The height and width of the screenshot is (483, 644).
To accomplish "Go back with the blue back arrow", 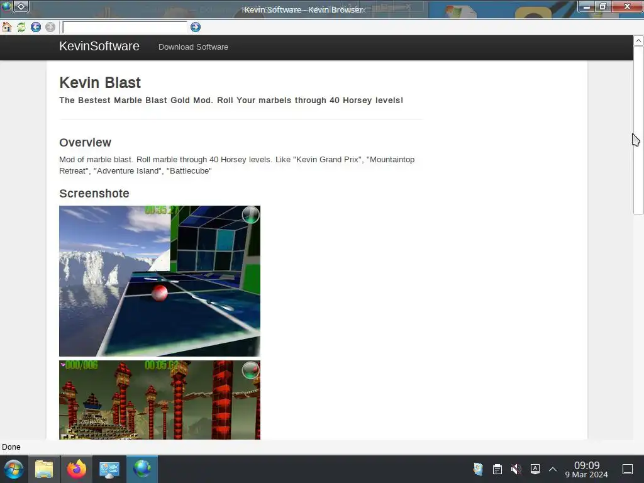I will pyautogui.click(x=36, y=27).
